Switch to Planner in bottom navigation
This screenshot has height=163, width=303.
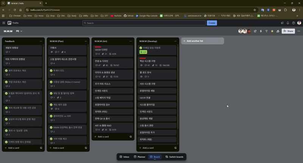(139, 157)
